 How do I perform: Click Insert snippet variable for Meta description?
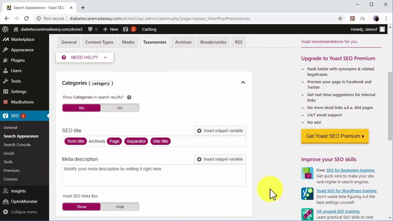point(220,159)
